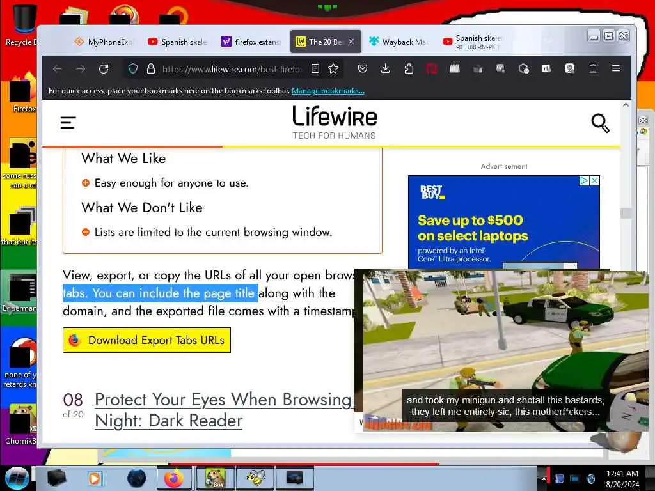Open the Manage bookmarks link
The image size is (655, 491).
[x=328, y=91]
